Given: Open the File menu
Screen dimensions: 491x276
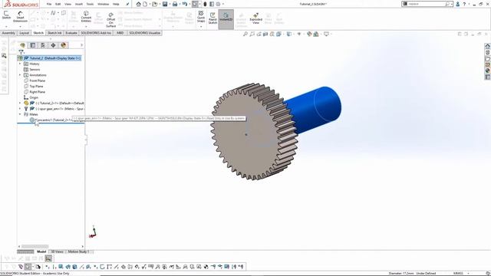Looking at the screenshot, I should point(49,4).
